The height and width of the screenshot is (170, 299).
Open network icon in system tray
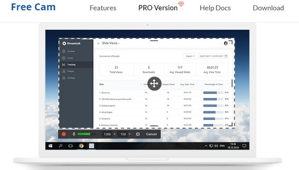pos(211,146)
